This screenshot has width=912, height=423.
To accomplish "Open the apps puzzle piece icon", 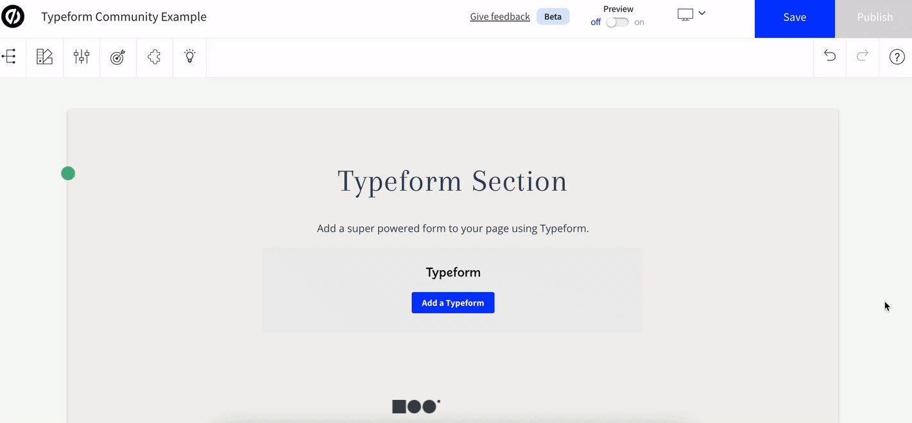I will click(154, 56).
